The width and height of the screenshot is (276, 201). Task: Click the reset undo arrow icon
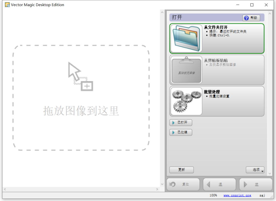(x=172, y=185)
